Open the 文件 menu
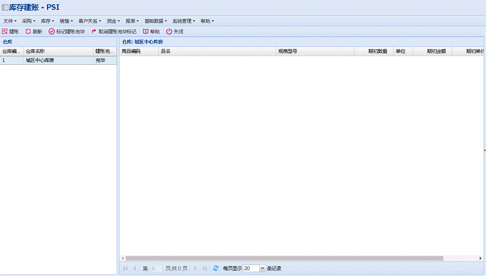 10,21
